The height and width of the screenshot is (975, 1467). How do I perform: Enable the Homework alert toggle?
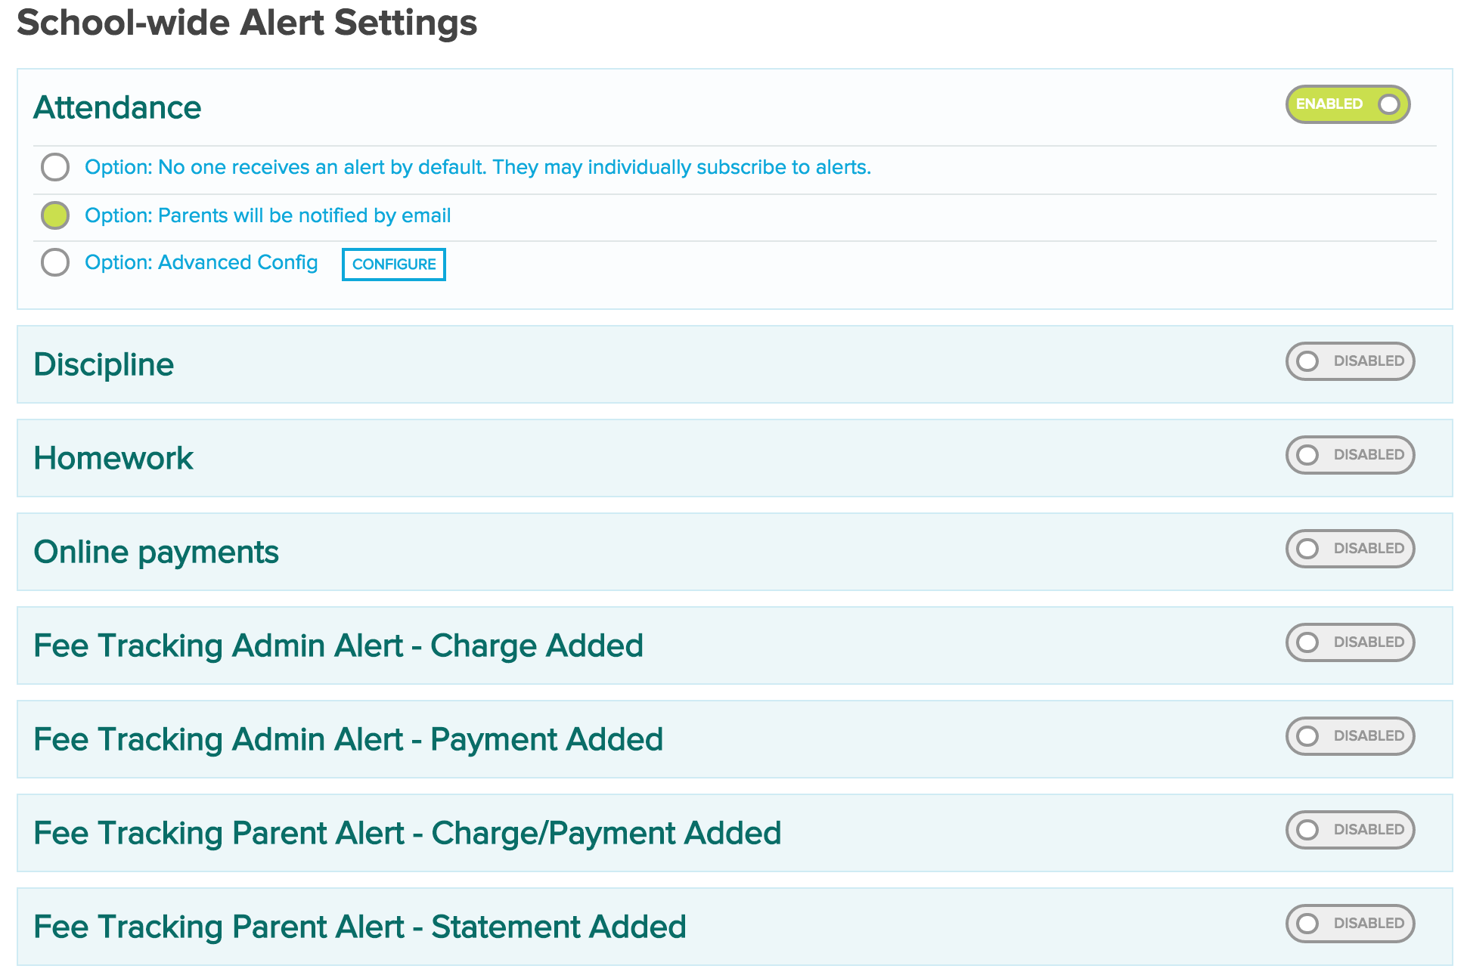pos(1350,455)
